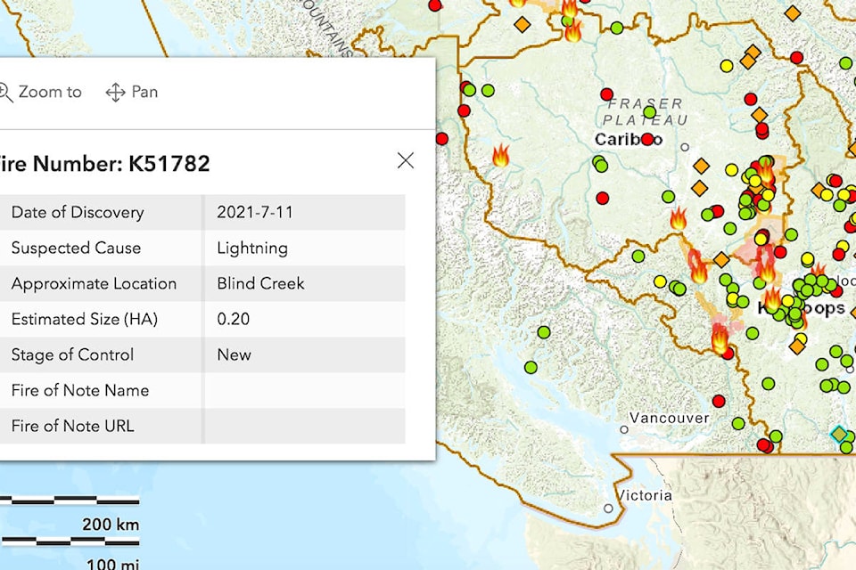Screen dimensions: 856x570
Task: Click the Lightning suspected cause value
Action: click(252, 248)
